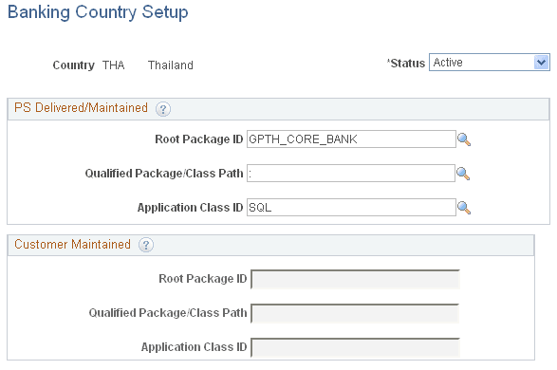Open lookup for PS Delivered Qualified Package/Class Path
The width and height of the screenshot is (557, 370).
point(463,174)
